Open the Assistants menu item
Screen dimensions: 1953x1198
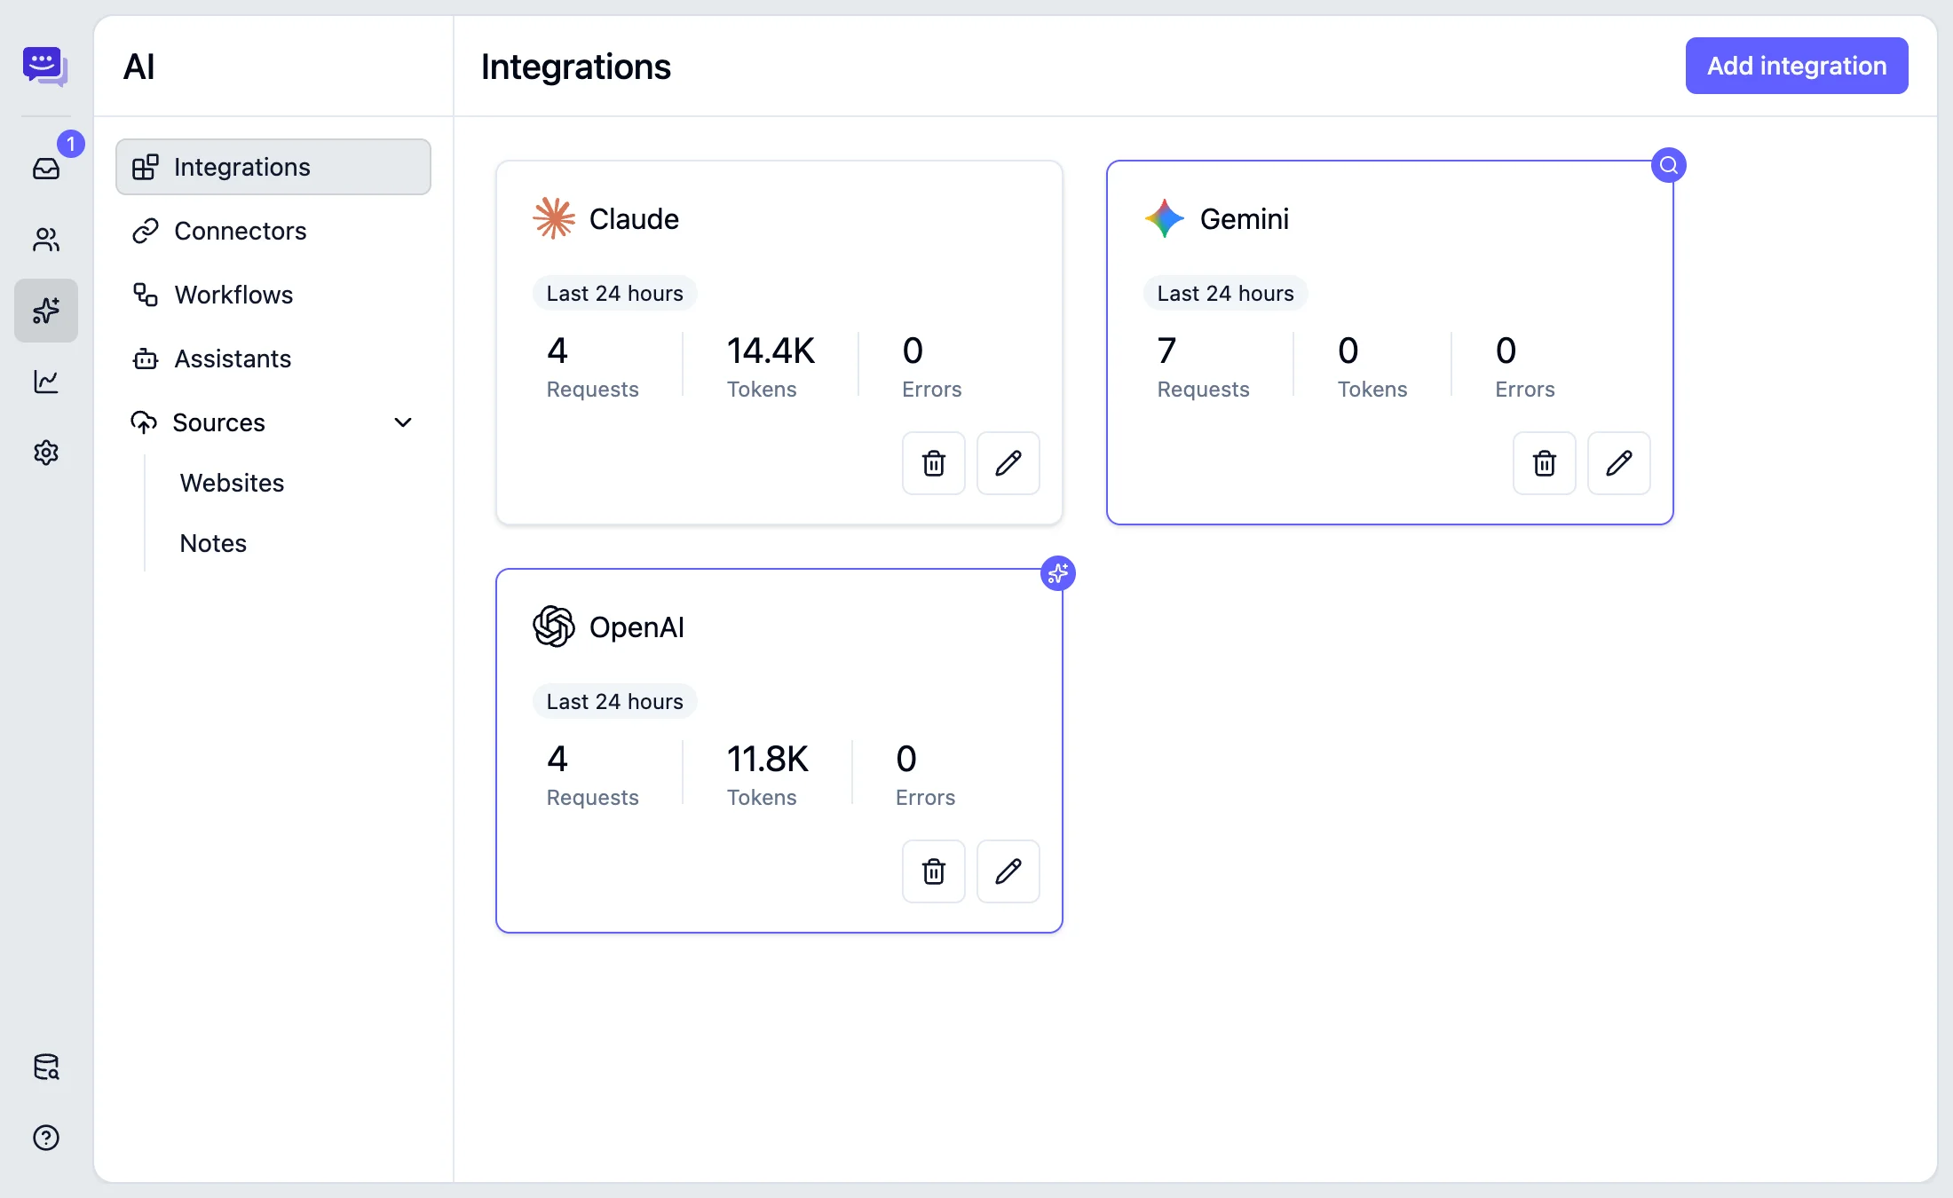click(x=273, y=359)
